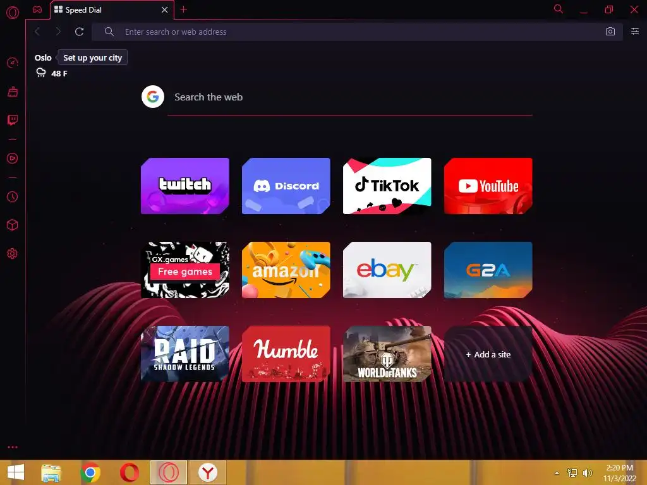Open the Windows Start button
647x485 pixels.
point(16,472)
